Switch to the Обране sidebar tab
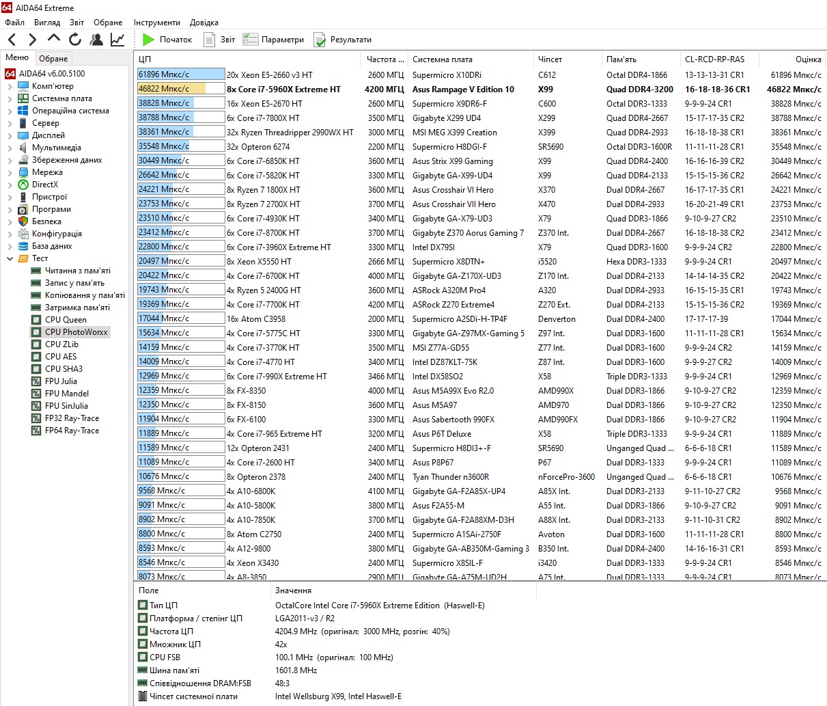This screenshot has height=706, width=827. click(x=53, y=58)
